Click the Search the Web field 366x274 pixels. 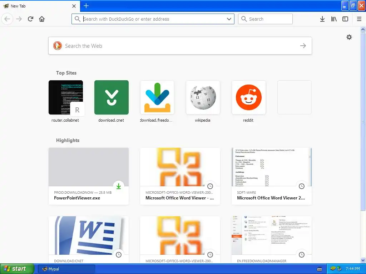click(x=180, y=46)
